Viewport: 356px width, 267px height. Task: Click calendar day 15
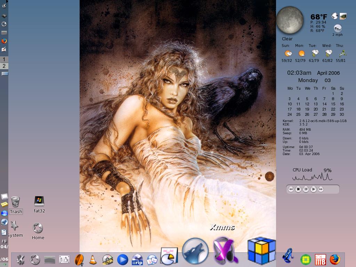[x=333, y=104]
